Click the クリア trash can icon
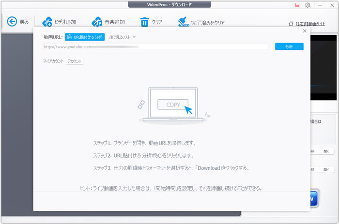This screenshot has width=339, height=224. [x=144, y=22]
